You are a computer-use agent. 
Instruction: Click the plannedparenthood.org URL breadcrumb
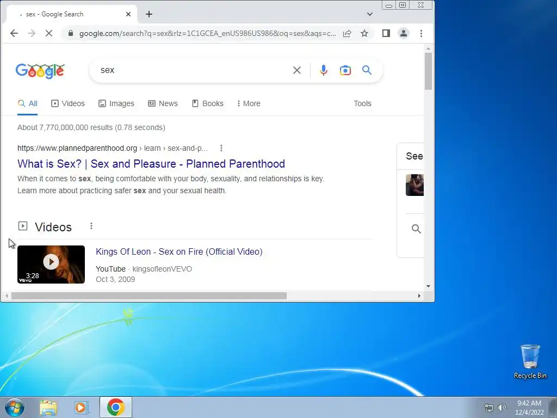[113, 148]
